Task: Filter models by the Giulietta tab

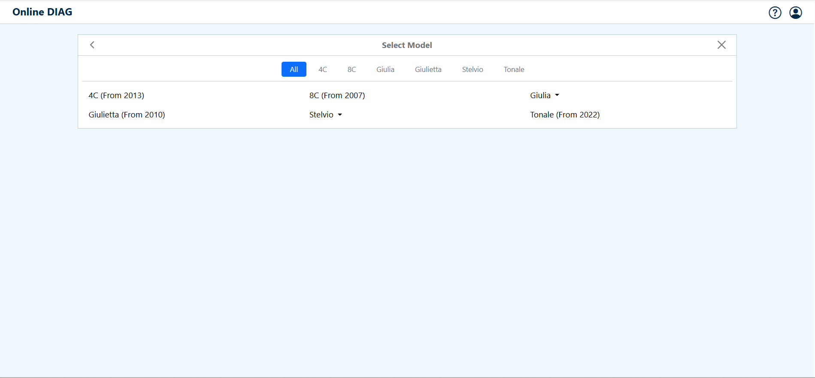Action: [428, 69]
